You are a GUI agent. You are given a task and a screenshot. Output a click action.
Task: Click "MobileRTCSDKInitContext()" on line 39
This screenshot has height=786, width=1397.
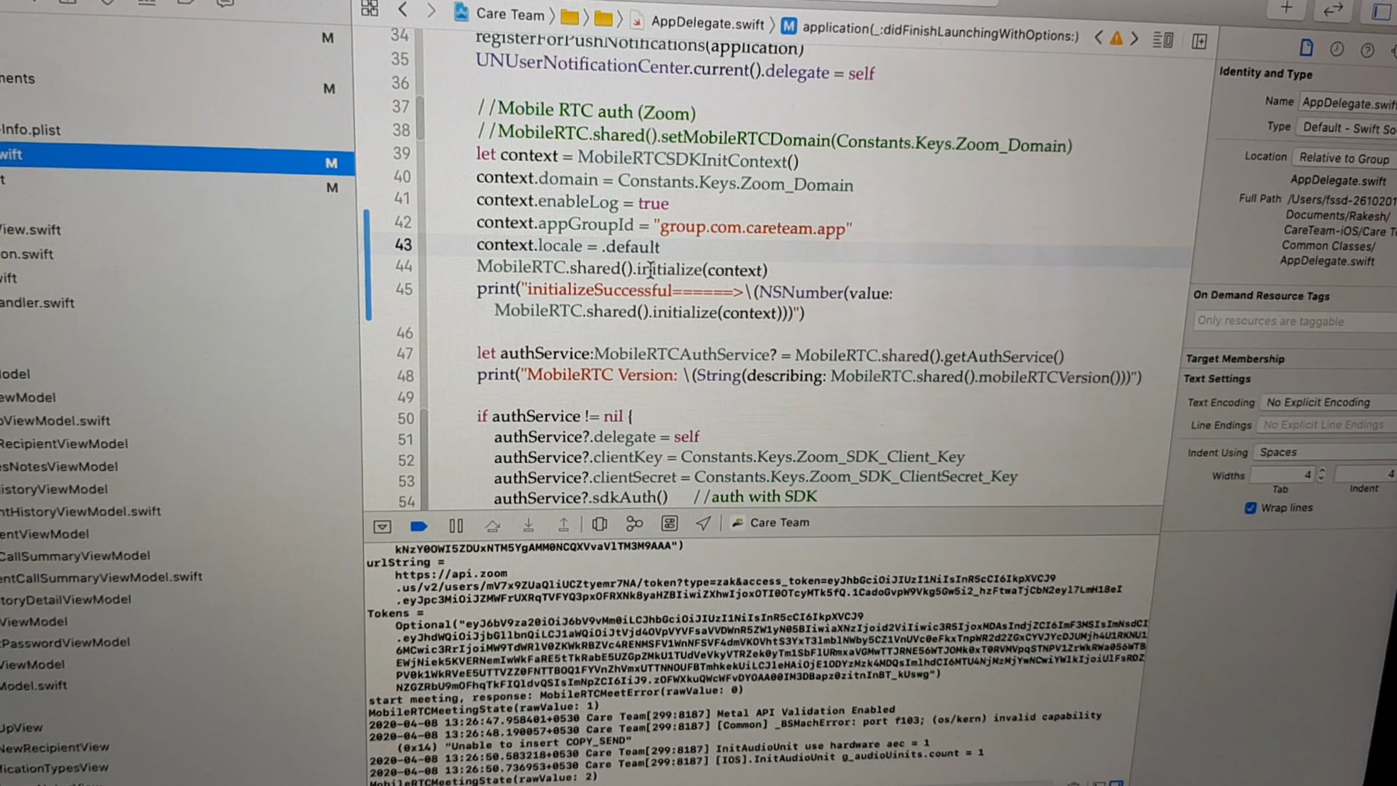pos(688,159)
